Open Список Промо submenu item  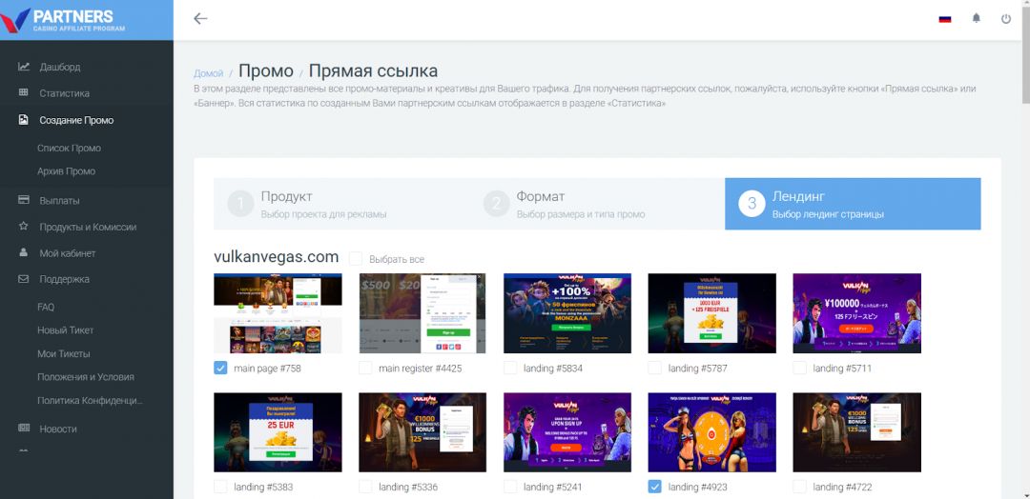pyautogui.click(x=69, y=149)
